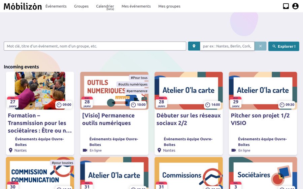
Task: Open the Événements menu item
Action: 56,6
